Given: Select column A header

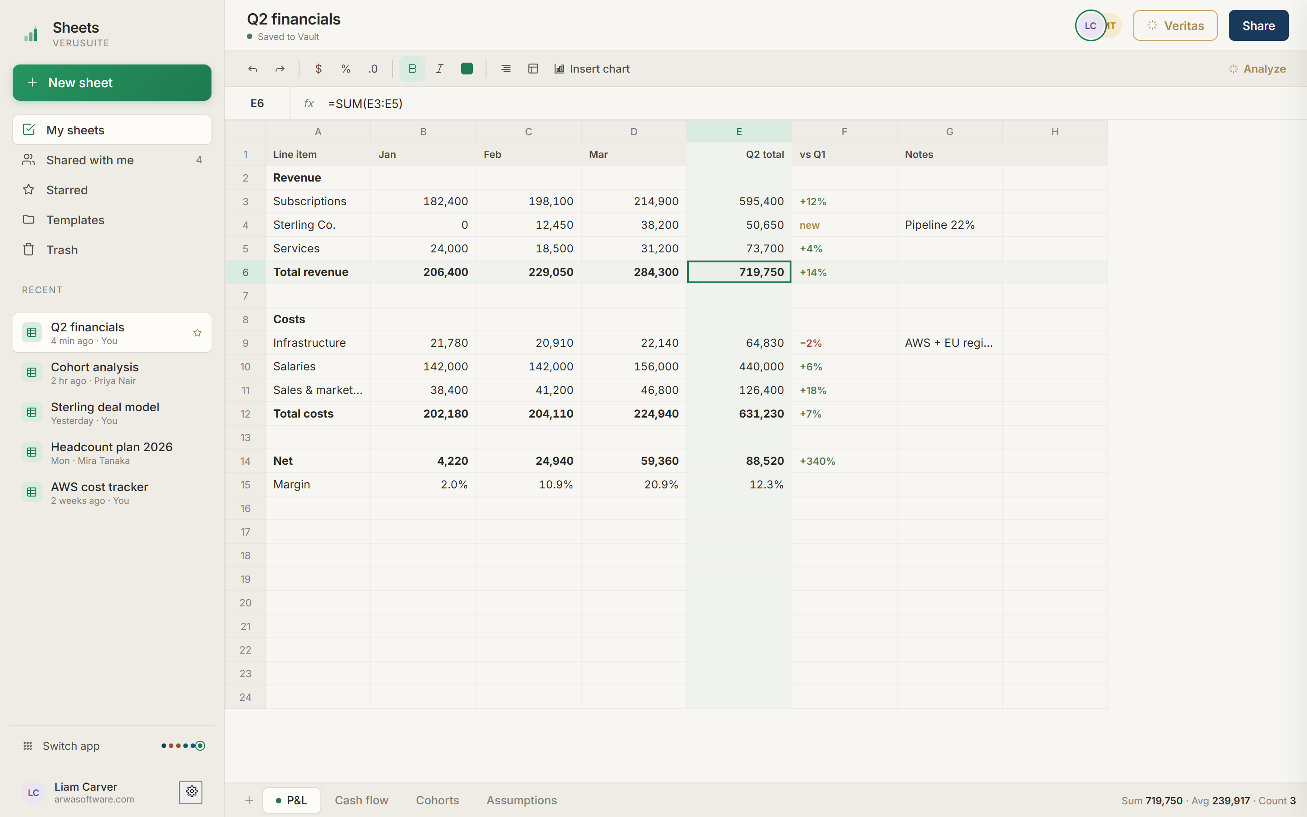Looking at the screenshot, I should click(x=318, y=131).
